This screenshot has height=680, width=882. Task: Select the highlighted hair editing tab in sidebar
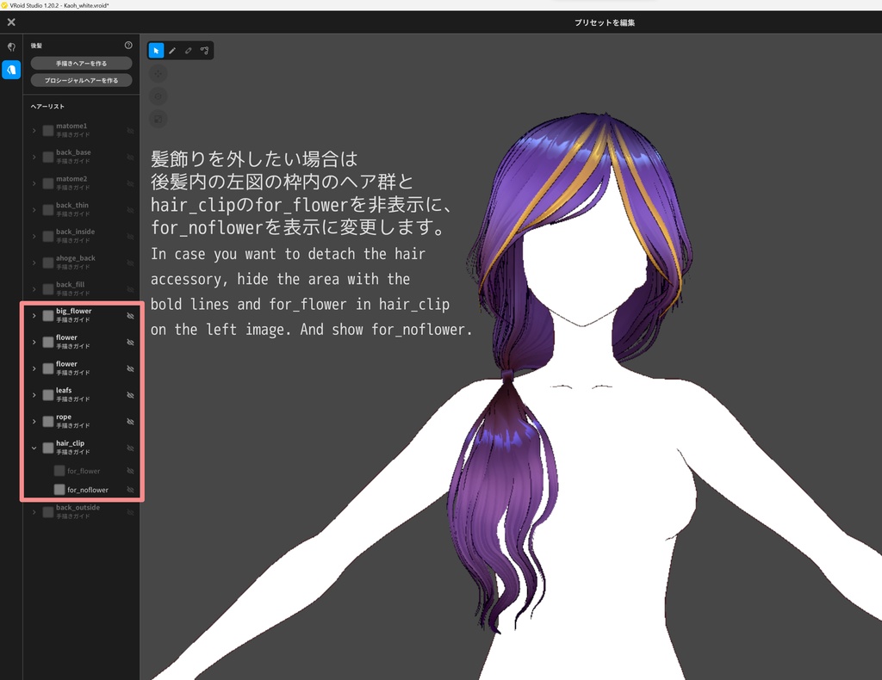pyautogui.click(x=10, y=70)
